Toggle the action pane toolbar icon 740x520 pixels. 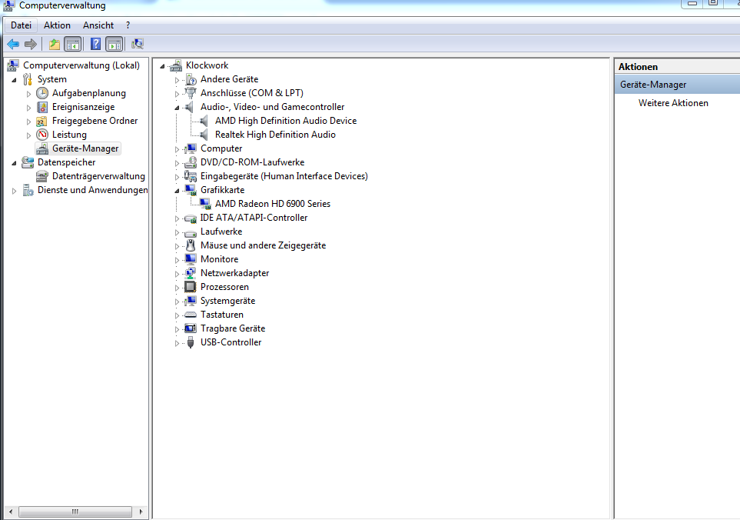[x=114, y=45]
